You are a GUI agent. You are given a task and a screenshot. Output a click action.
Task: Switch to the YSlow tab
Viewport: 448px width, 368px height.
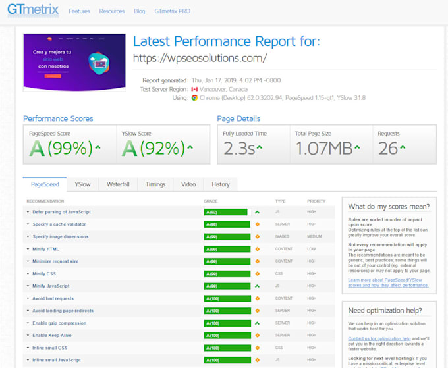(82, 184)
